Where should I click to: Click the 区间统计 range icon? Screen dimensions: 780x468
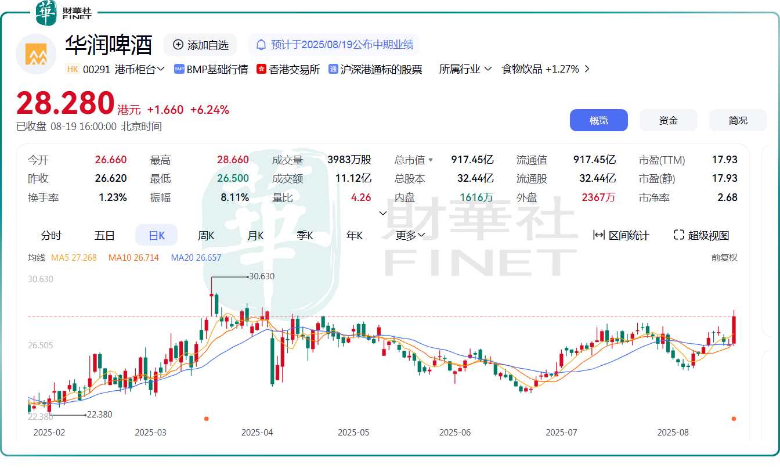[599, 235]
